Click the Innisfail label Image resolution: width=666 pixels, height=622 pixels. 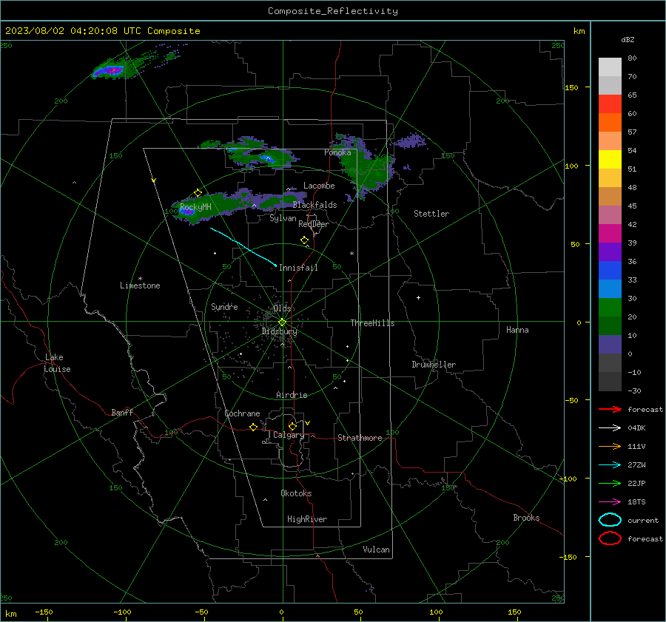(298, 268)
